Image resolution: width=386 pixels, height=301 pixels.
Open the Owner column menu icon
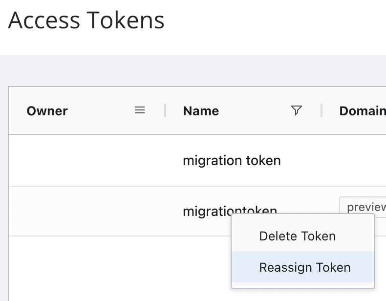[x=140, y=110]
